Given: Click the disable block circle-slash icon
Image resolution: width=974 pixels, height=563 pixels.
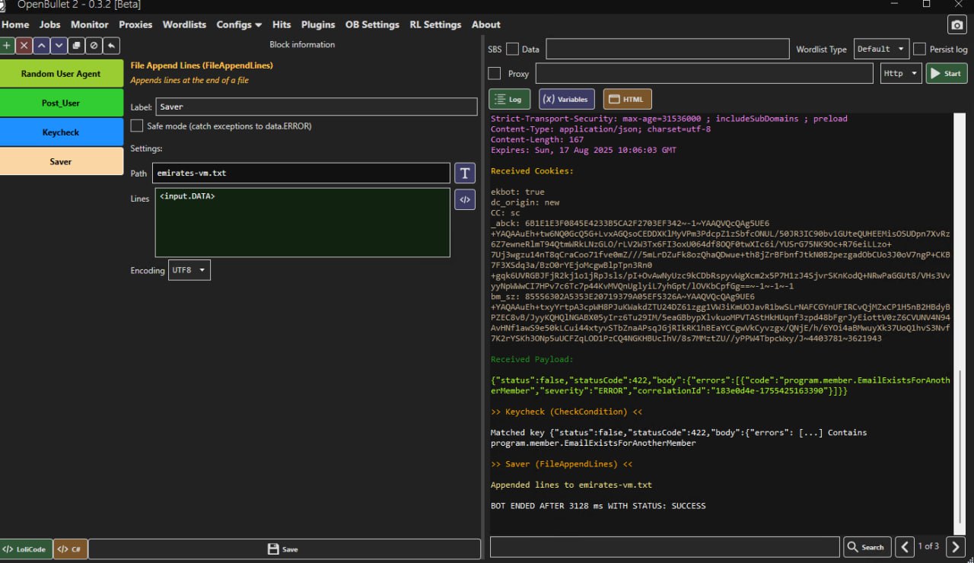Looking at the screenshot, I should pyautogui.click(x=94, y=46).
